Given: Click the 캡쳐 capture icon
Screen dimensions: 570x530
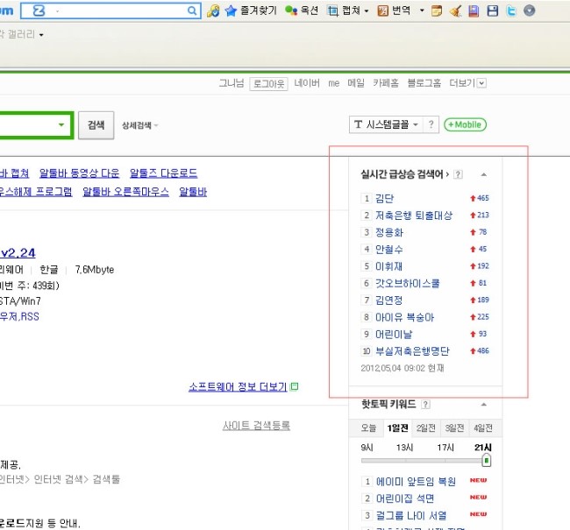Looking at the screenshot, I should 332,11.
